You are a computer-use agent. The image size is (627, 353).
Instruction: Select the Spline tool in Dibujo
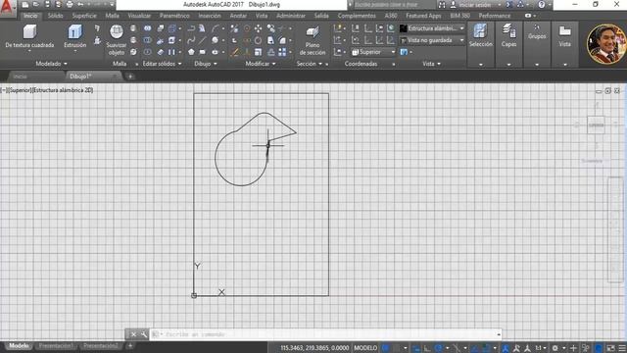191,40
